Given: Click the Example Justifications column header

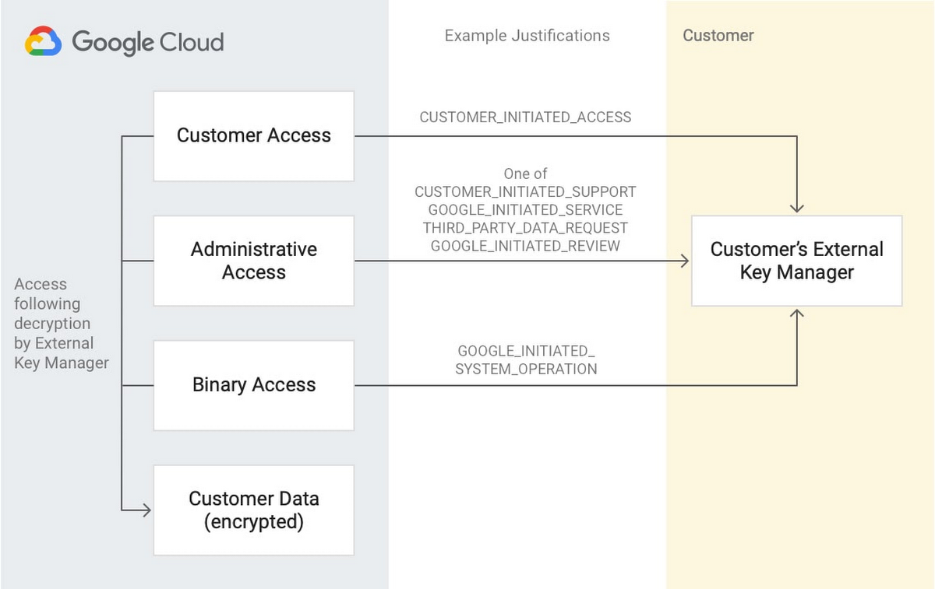Looking at the screenshot, I should pos(527,36).
